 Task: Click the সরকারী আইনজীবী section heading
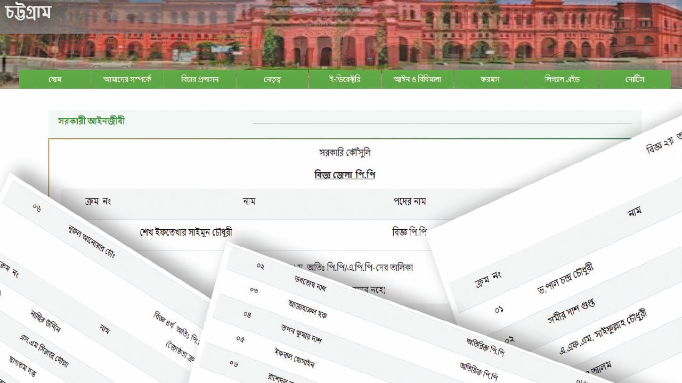pyautogui.click(x=92, y=121)
